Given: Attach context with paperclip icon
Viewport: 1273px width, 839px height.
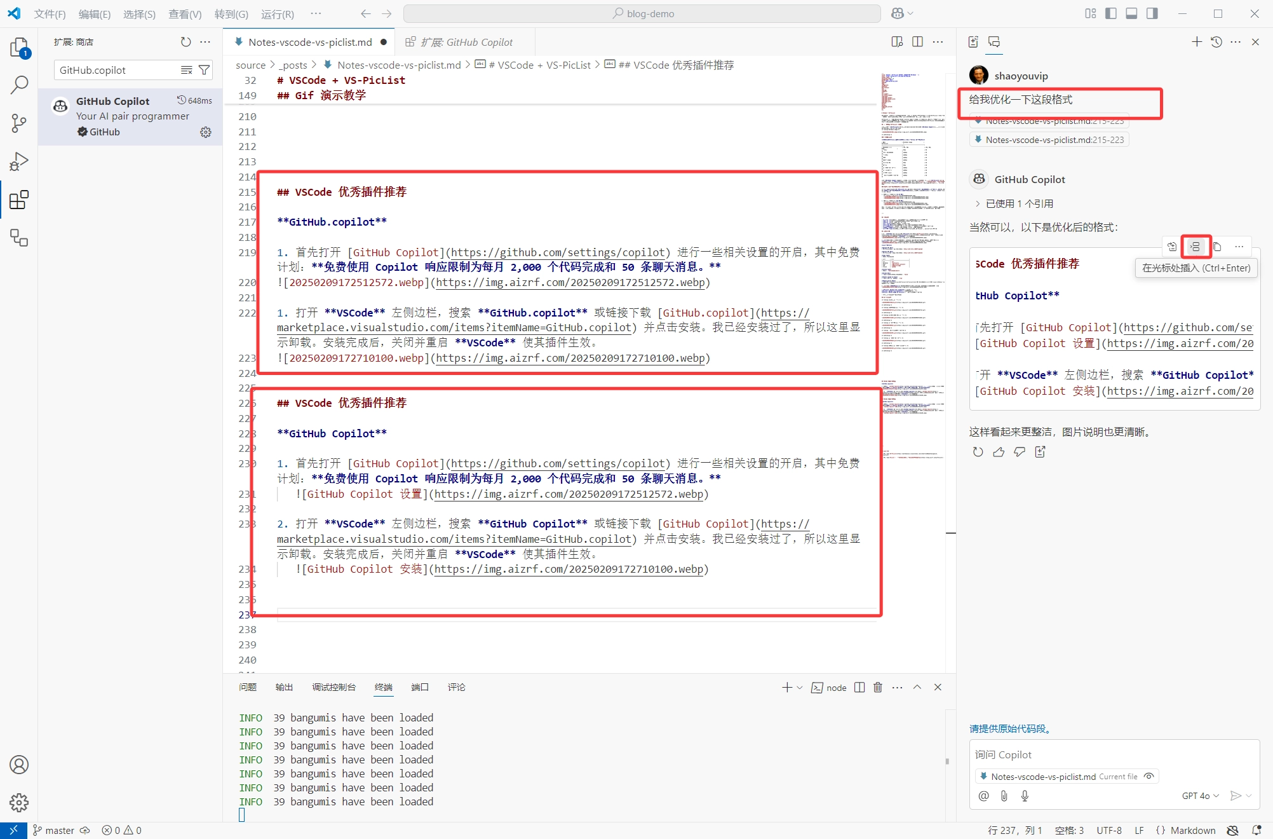Looking at the screenshot, I should pos(1004,796).
